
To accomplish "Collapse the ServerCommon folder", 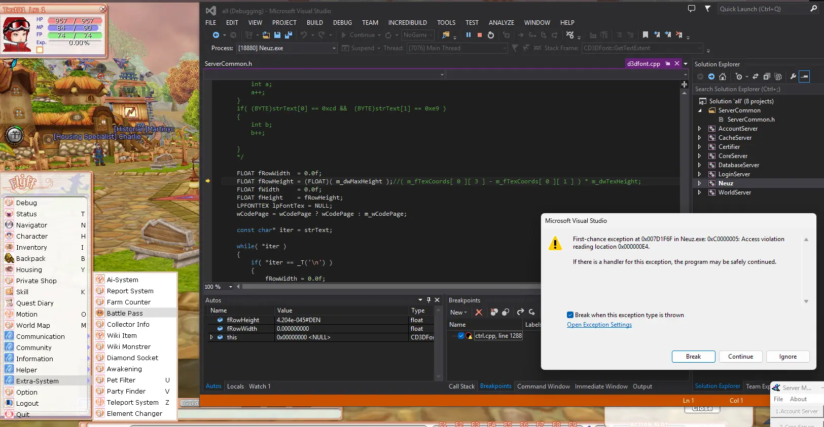I will [x=700, y=110].
